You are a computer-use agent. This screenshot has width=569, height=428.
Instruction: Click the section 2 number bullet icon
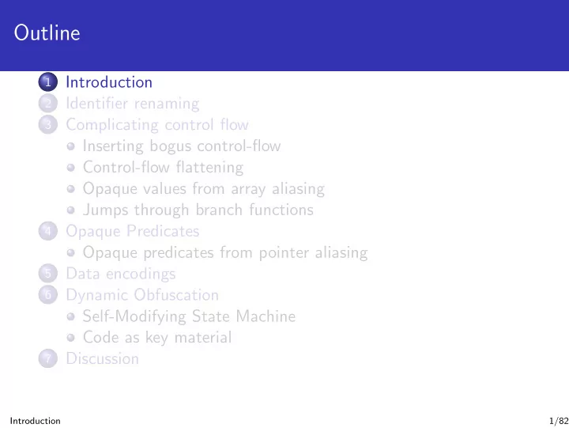(48, 103)
